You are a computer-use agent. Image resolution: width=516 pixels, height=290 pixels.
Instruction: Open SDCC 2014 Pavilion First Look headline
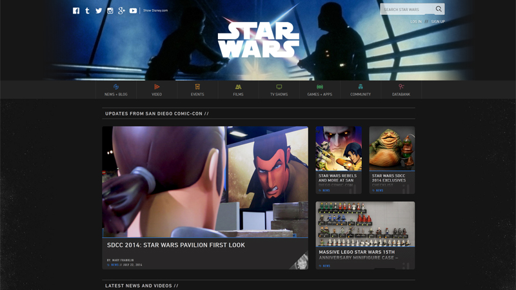[x=175, y=245]
